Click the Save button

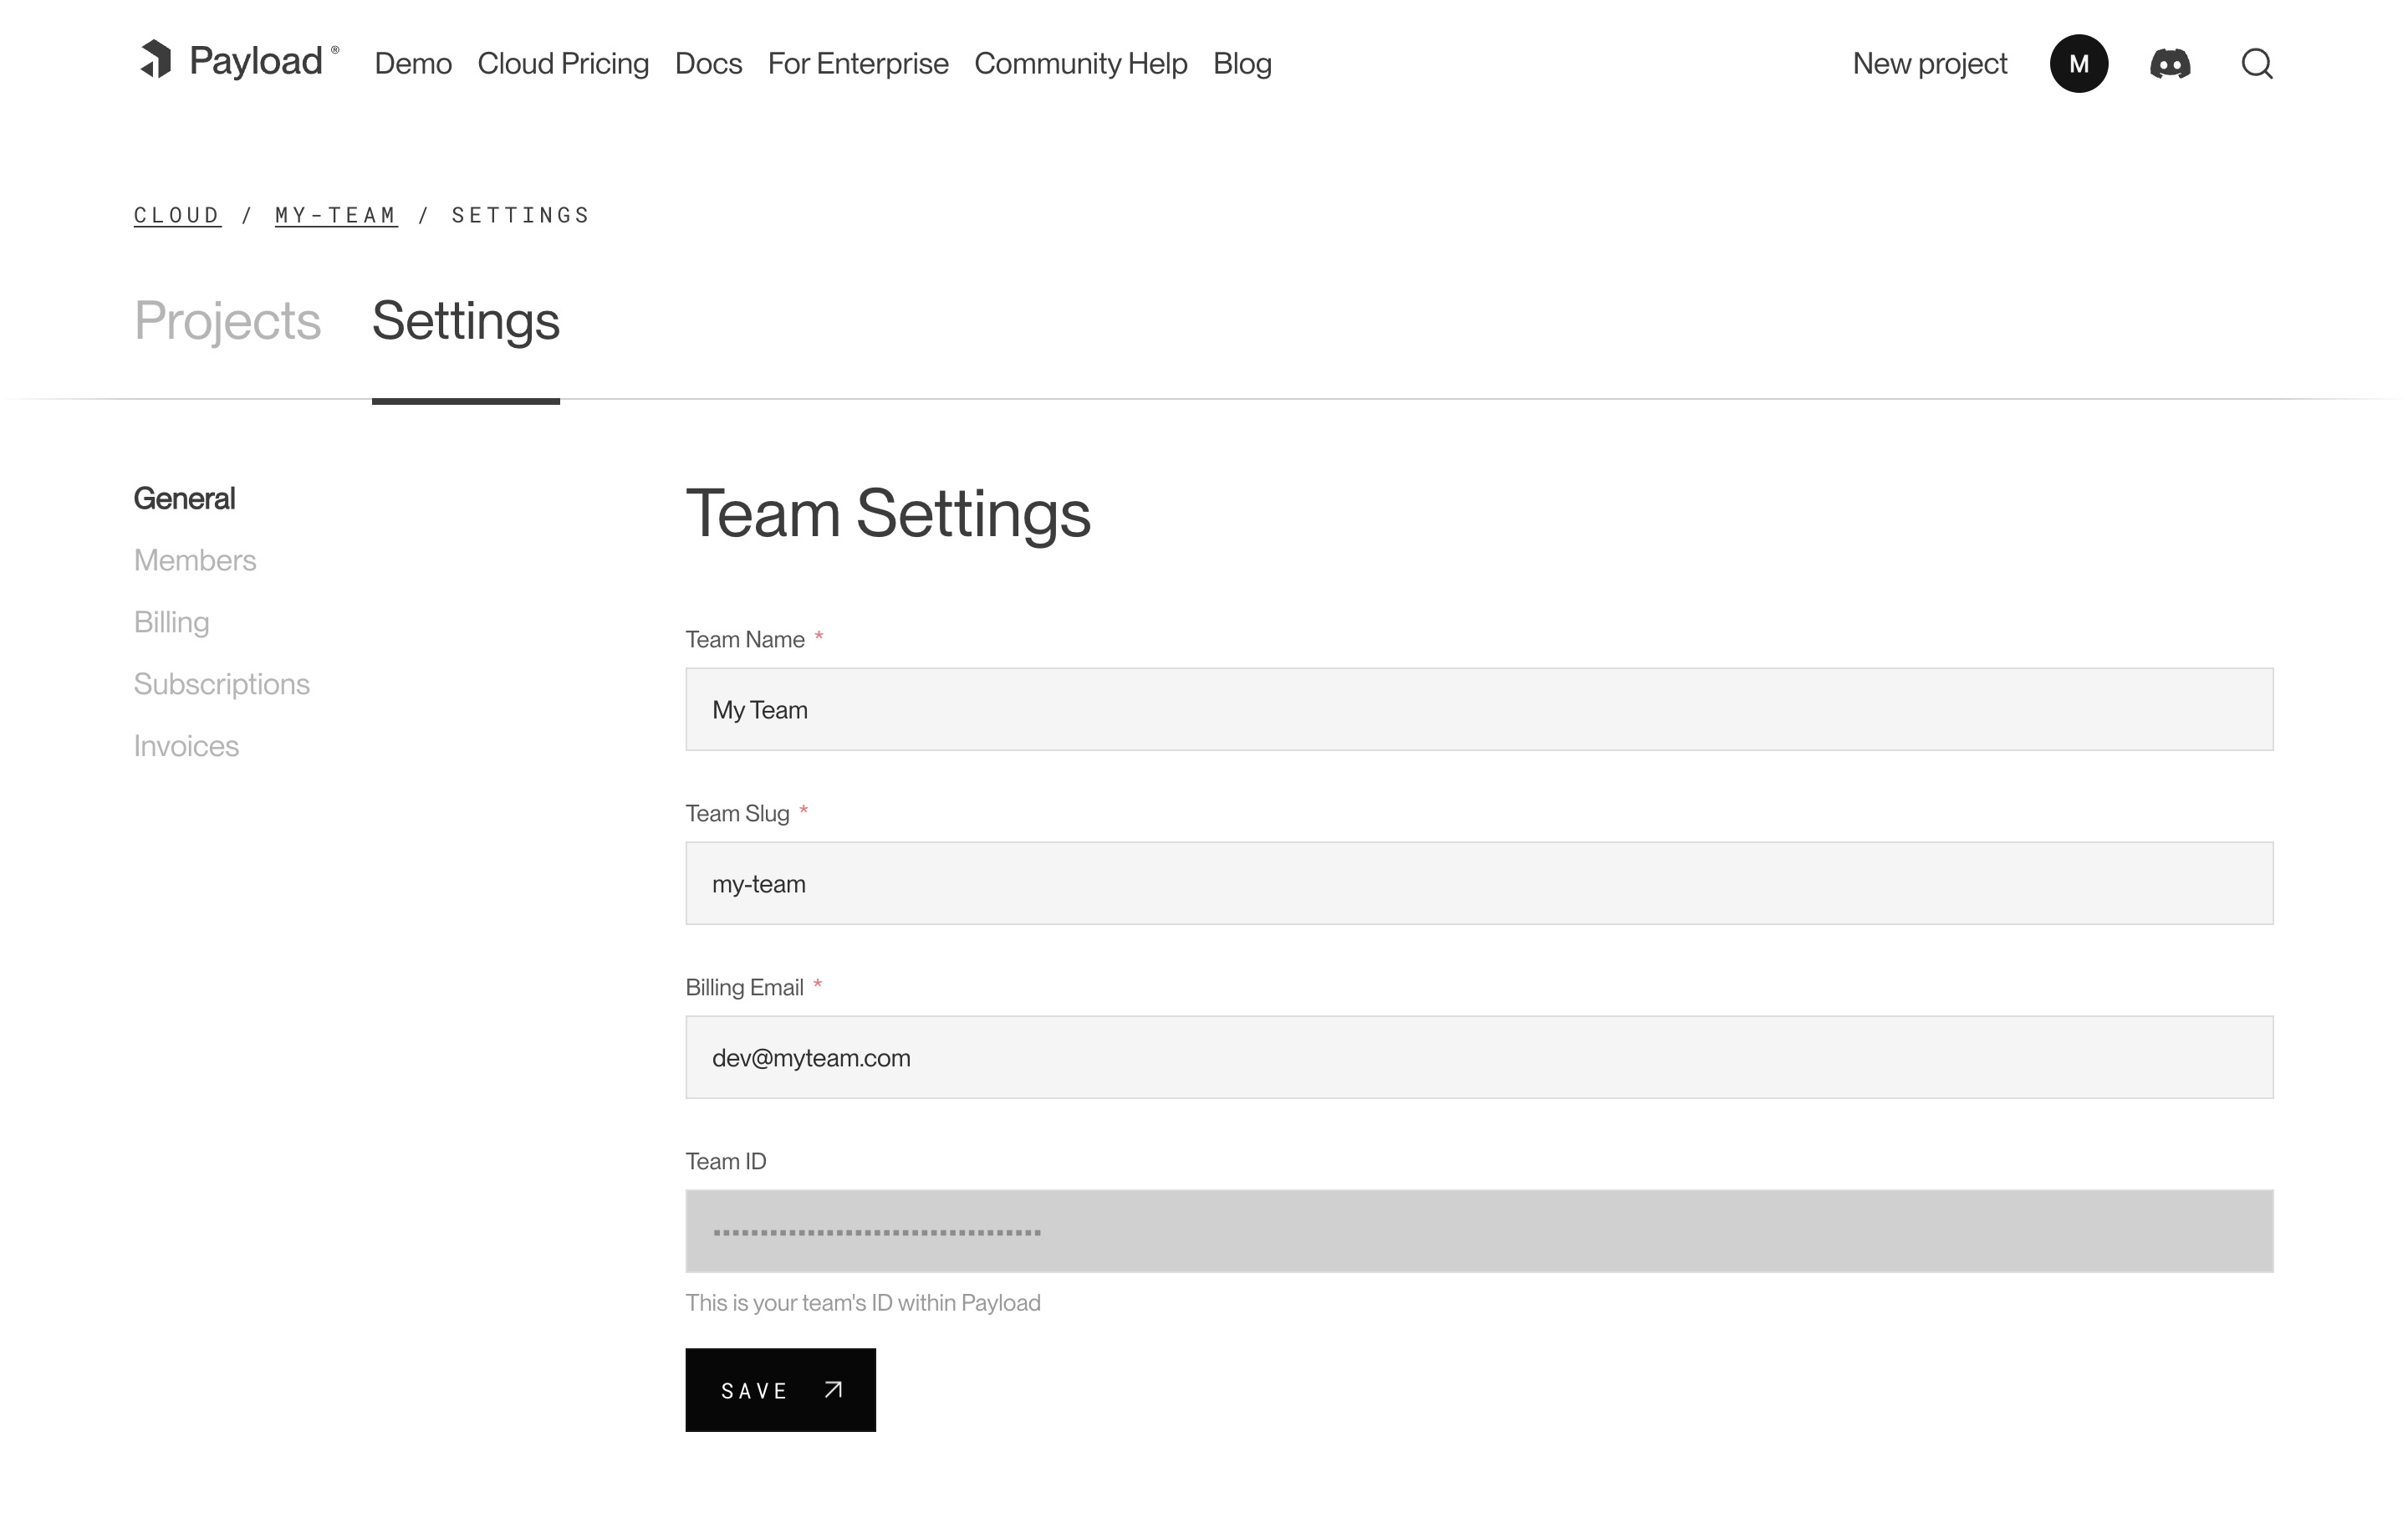[x=781, y=1388]
